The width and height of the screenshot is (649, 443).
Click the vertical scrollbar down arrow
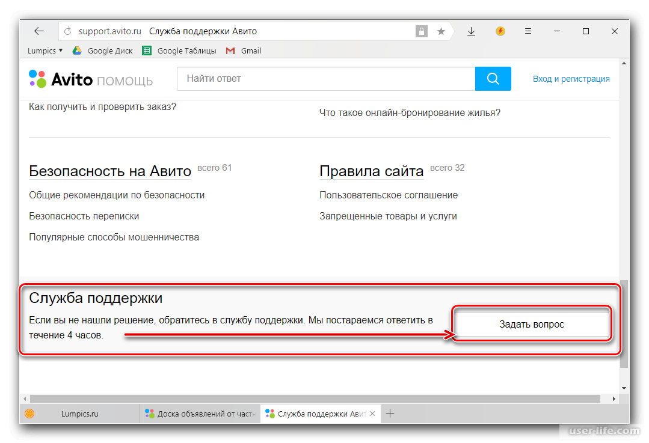coord(624,388)
